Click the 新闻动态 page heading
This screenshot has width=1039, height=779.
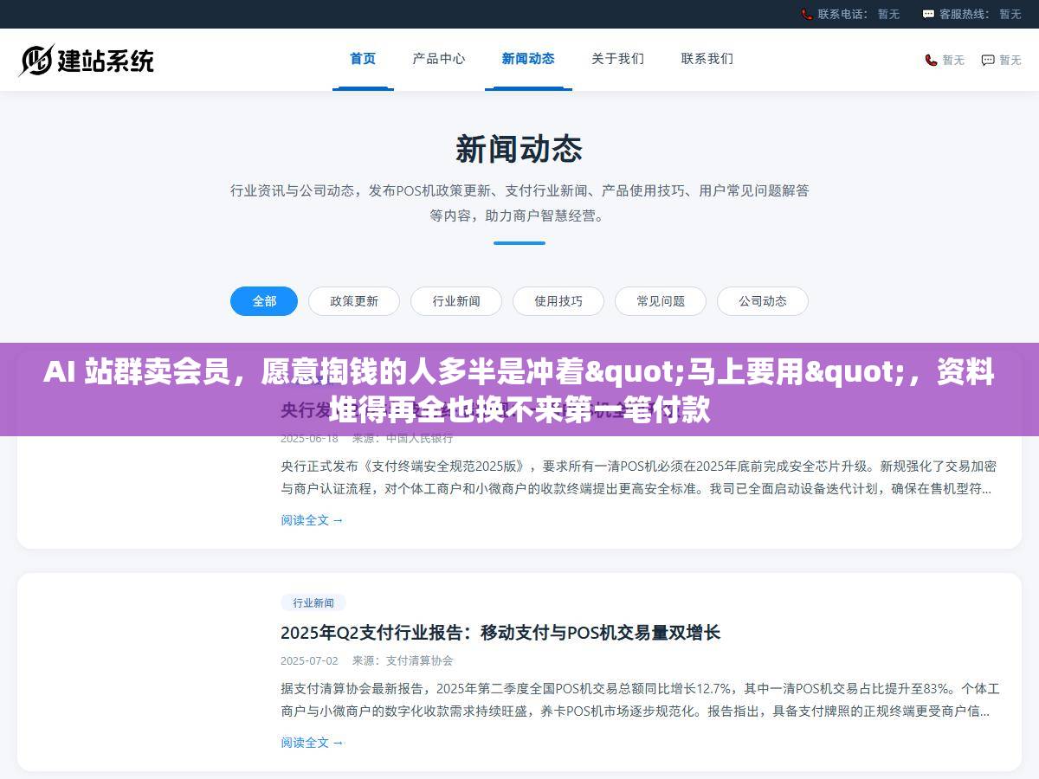click(519, 150)
